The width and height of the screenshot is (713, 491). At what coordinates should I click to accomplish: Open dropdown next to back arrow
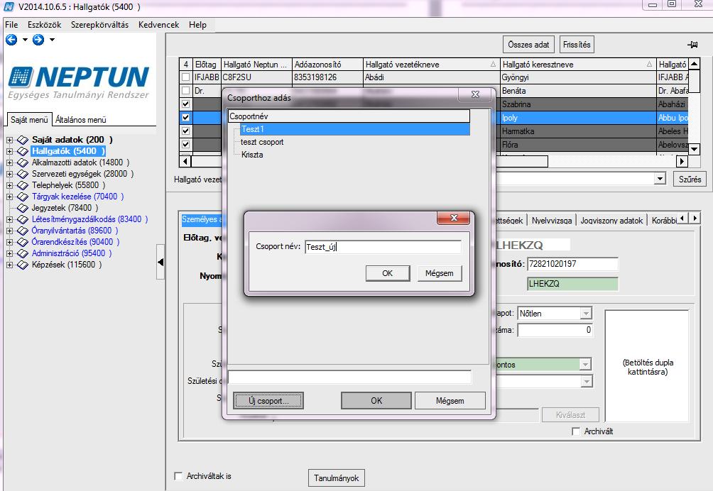click(x=25, y=40)
